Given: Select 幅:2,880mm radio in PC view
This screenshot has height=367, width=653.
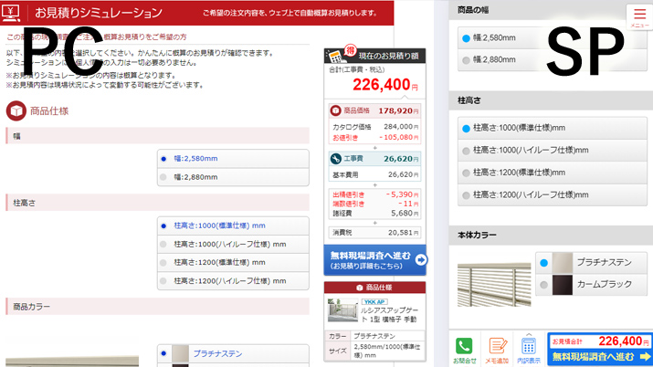Looking at the screenshot, I should [163, 177].
